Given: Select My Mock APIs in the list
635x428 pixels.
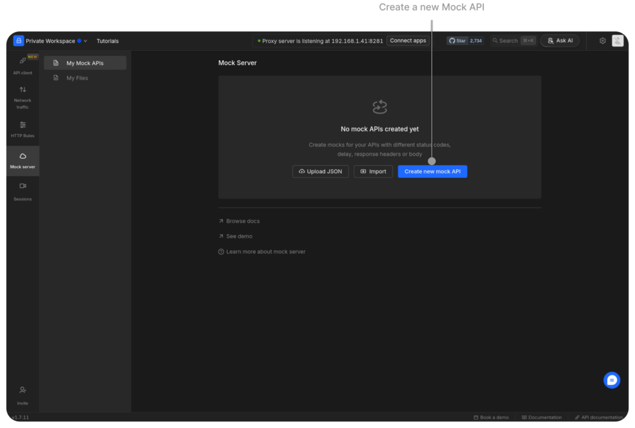Looking at the screenshot, I should point(85,63).
